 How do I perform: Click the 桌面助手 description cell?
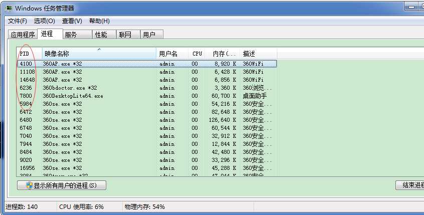(255, 96)
